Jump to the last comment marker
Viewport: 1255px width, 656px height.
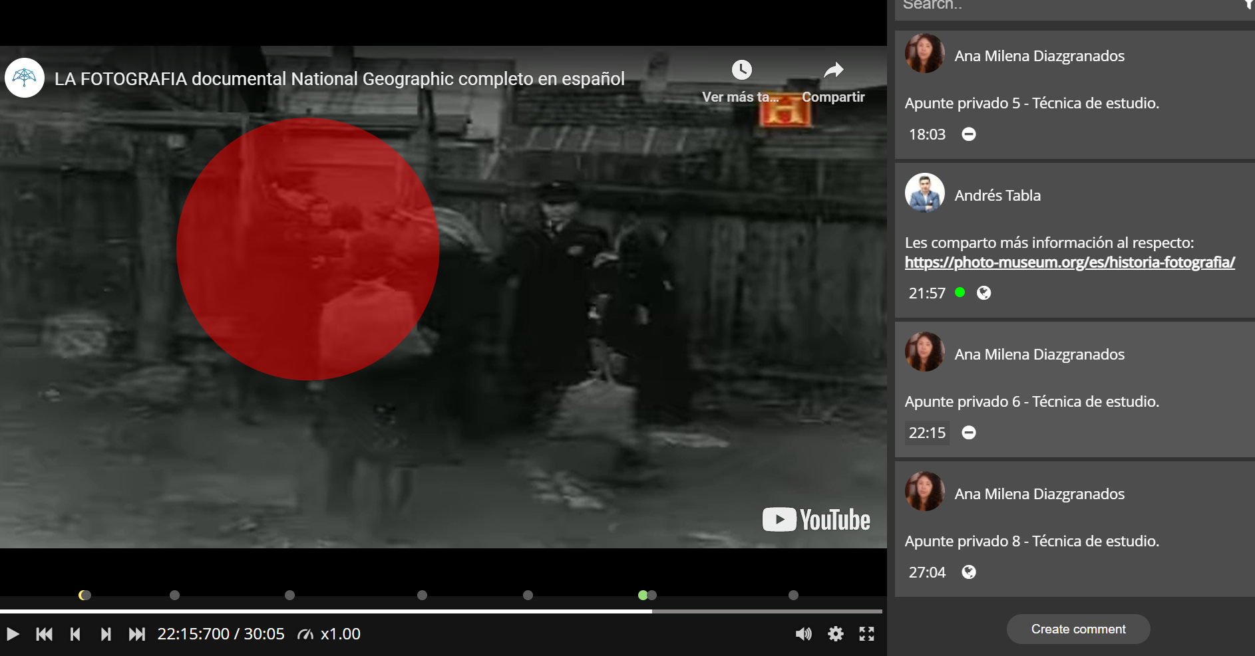(136, 634)
